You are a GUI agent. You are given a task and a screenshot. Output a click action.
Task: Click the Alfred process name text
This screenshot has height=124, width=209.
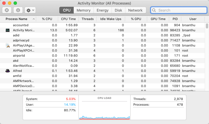tap(17, 71)
